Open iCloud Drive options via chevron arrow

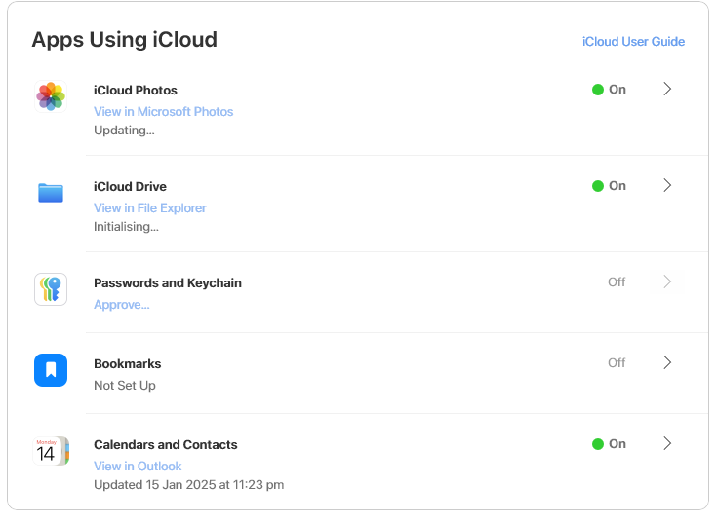667,185
